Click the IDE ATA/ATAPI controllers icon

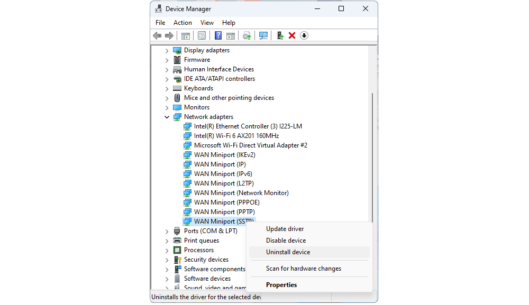(x=177, y=79)
